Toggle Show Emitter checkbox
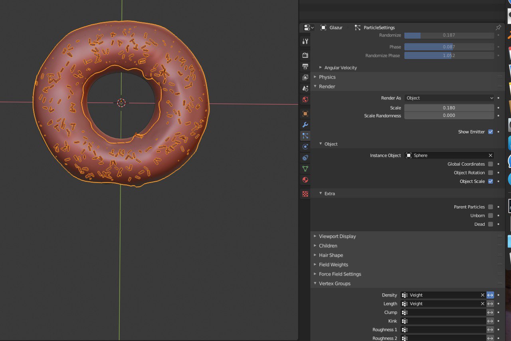This screenshot has height=341, width=511. click(x=491, y=132)
